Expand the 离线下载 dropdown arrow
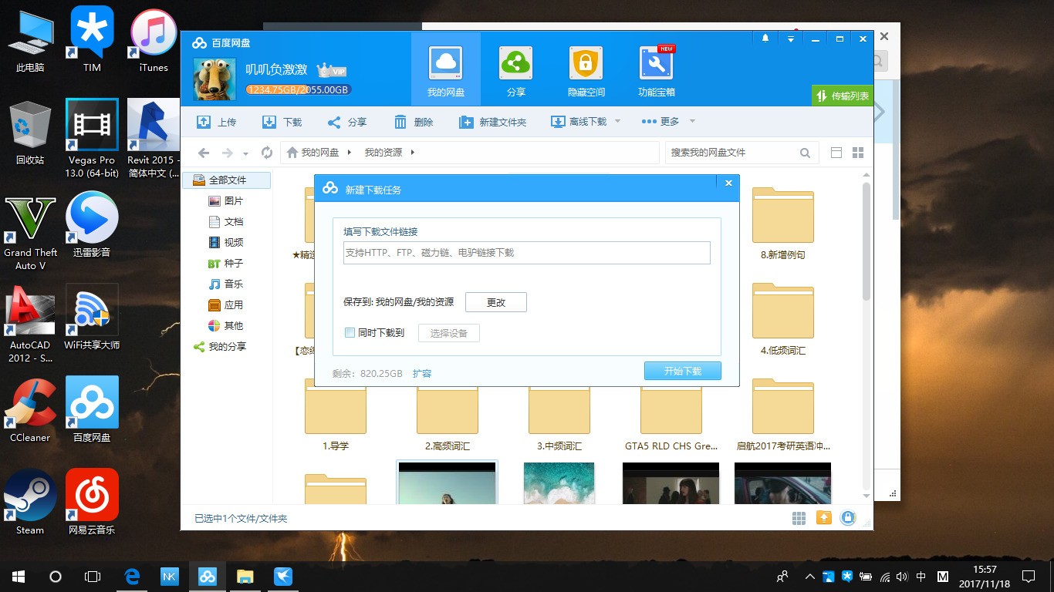The image size is (1054, 592). (617, 122)
